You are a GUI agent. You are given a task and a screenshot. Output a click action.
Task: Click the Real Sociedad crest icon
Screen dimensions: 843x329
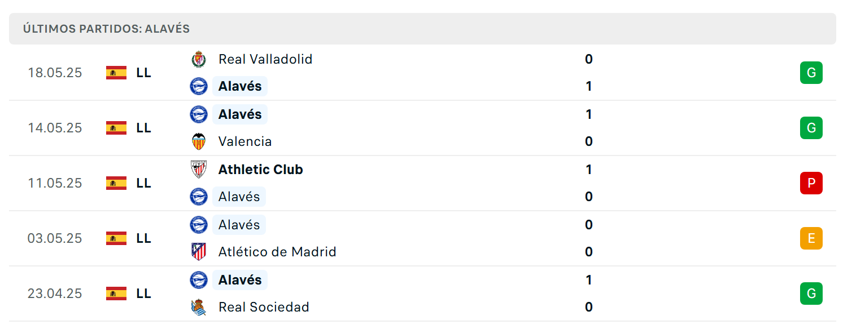point(199,307)
